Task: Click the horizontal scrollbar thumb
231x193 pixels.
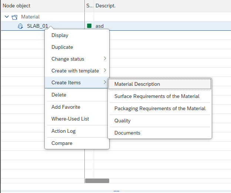Action: (97, 181)
